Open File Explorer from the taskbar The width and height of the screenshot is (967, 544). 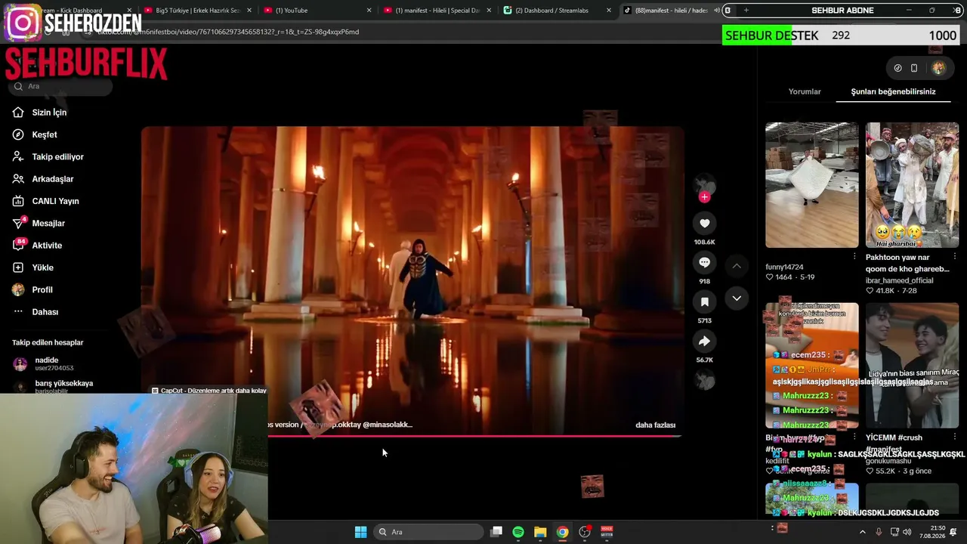click(x=540, y=532)
